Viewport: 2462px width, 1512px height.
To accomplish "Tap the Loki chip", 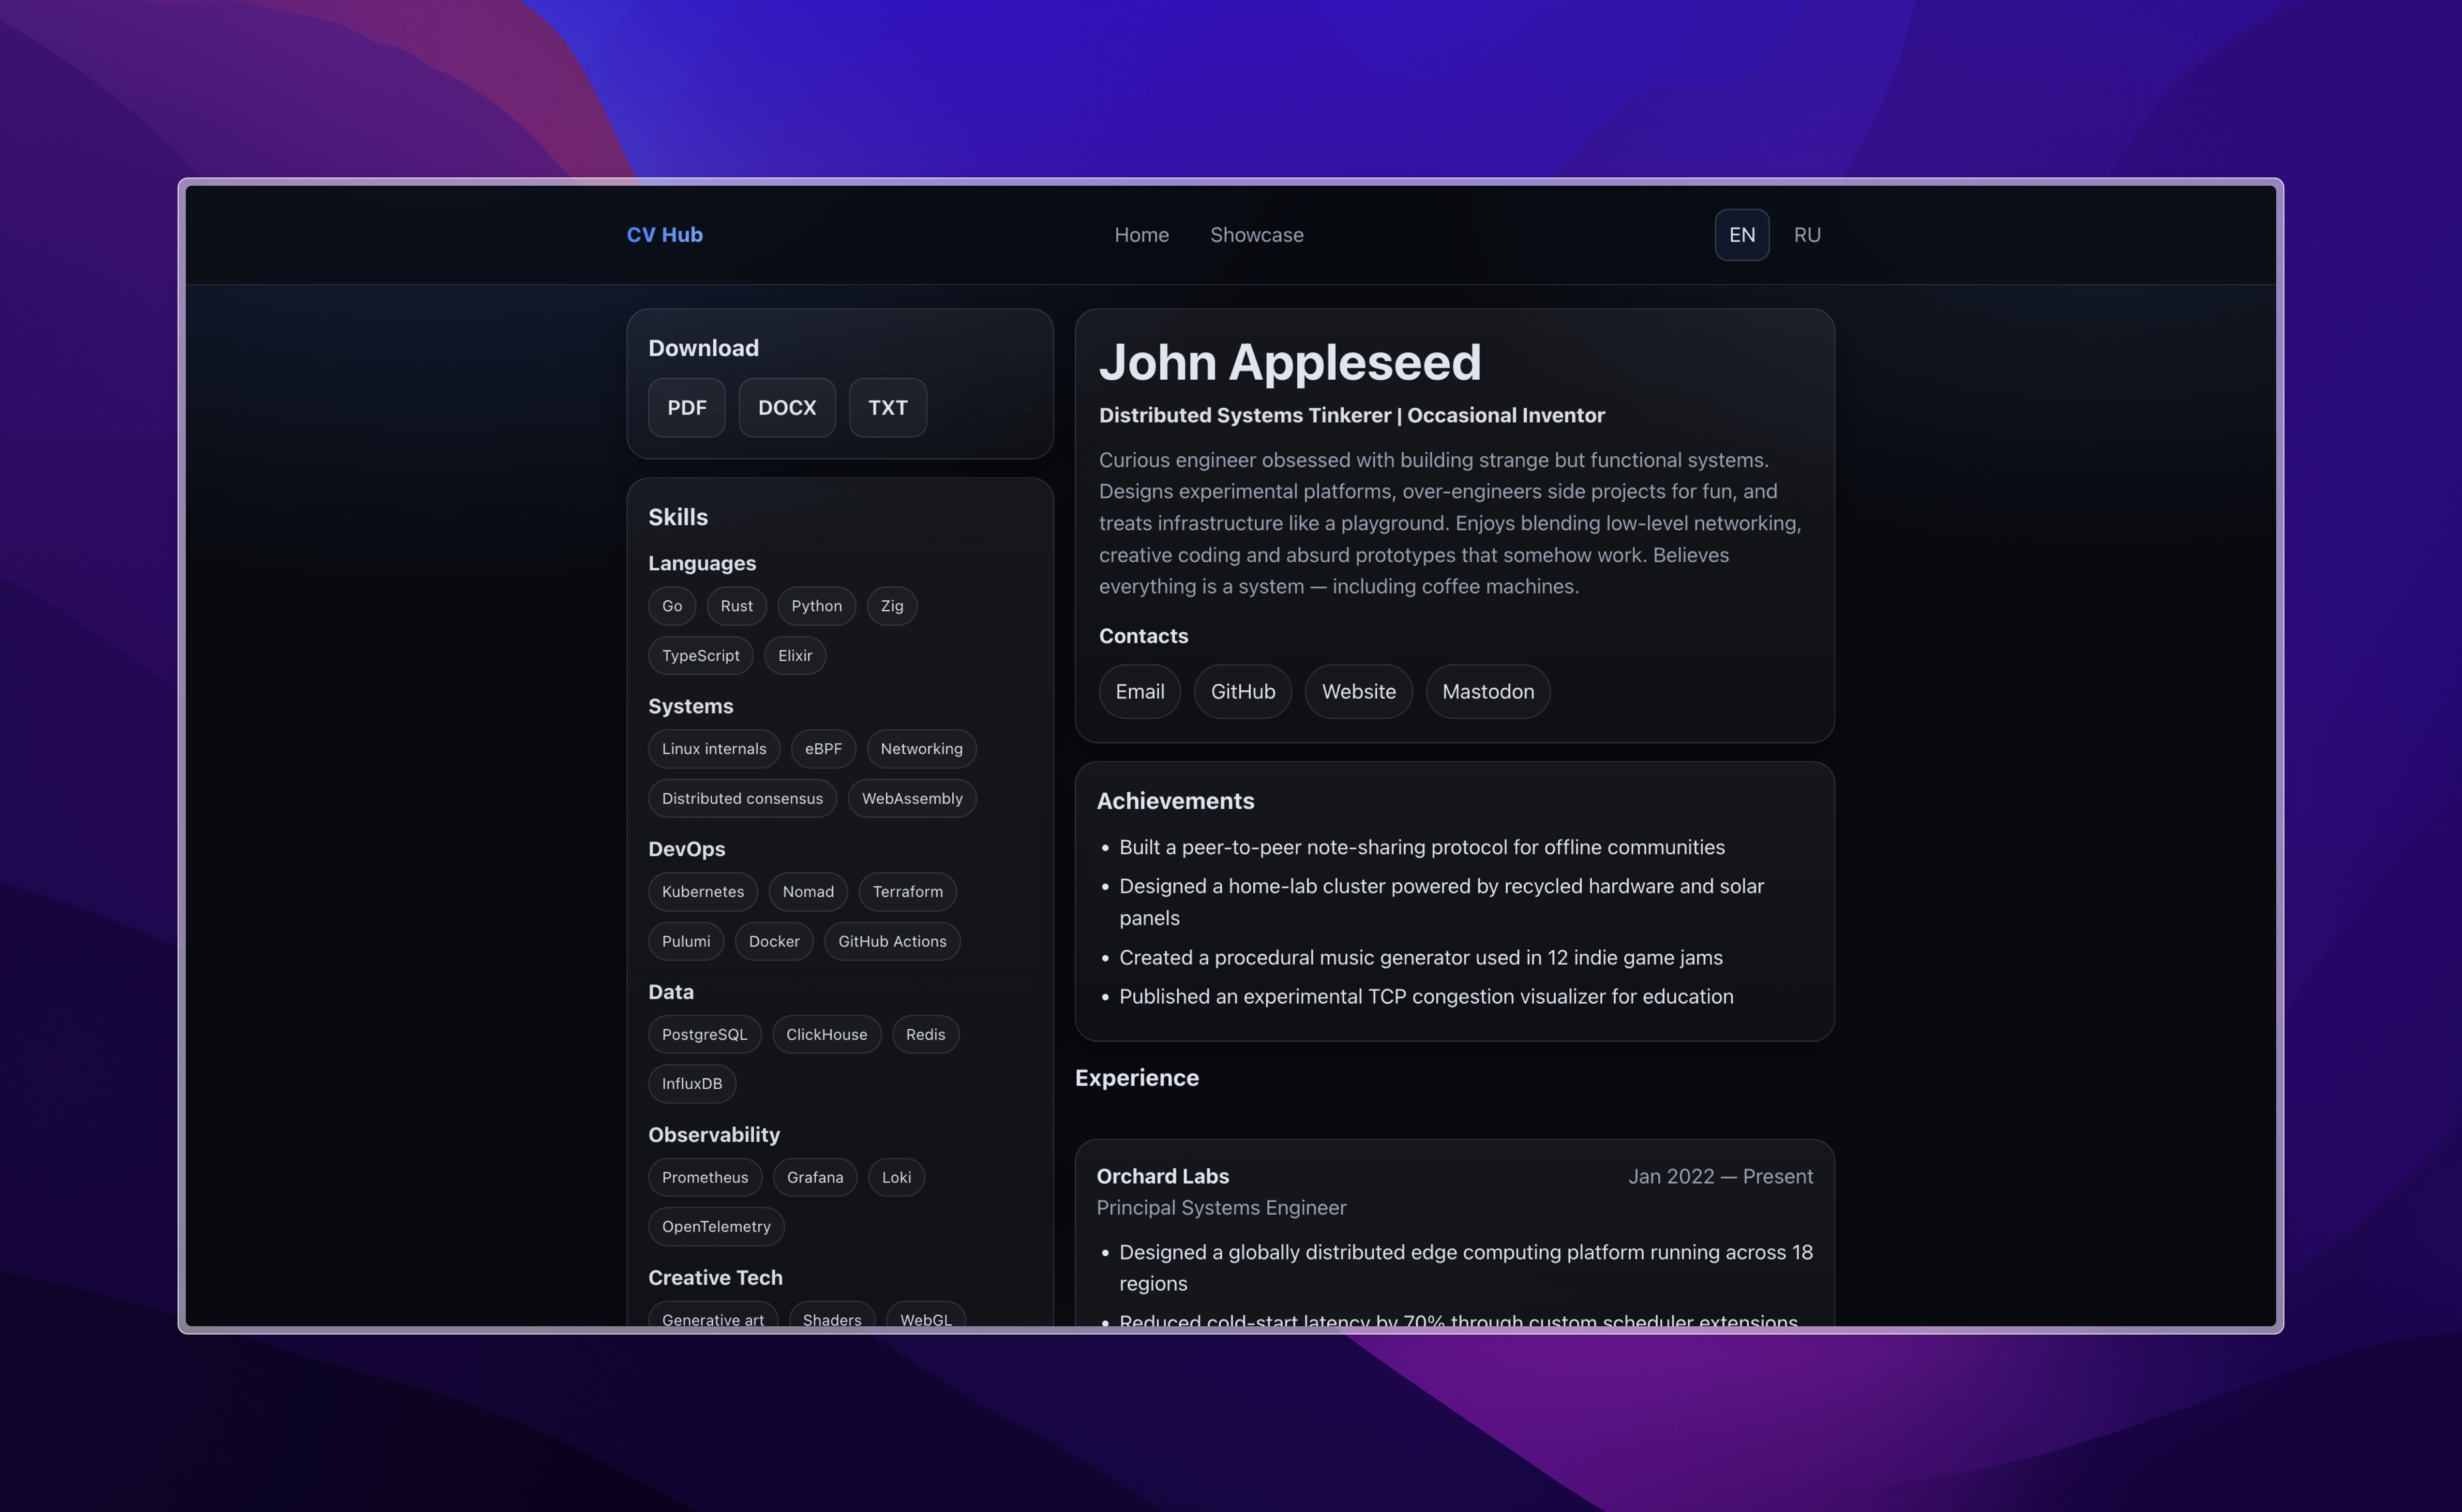I will point(896,1178).
